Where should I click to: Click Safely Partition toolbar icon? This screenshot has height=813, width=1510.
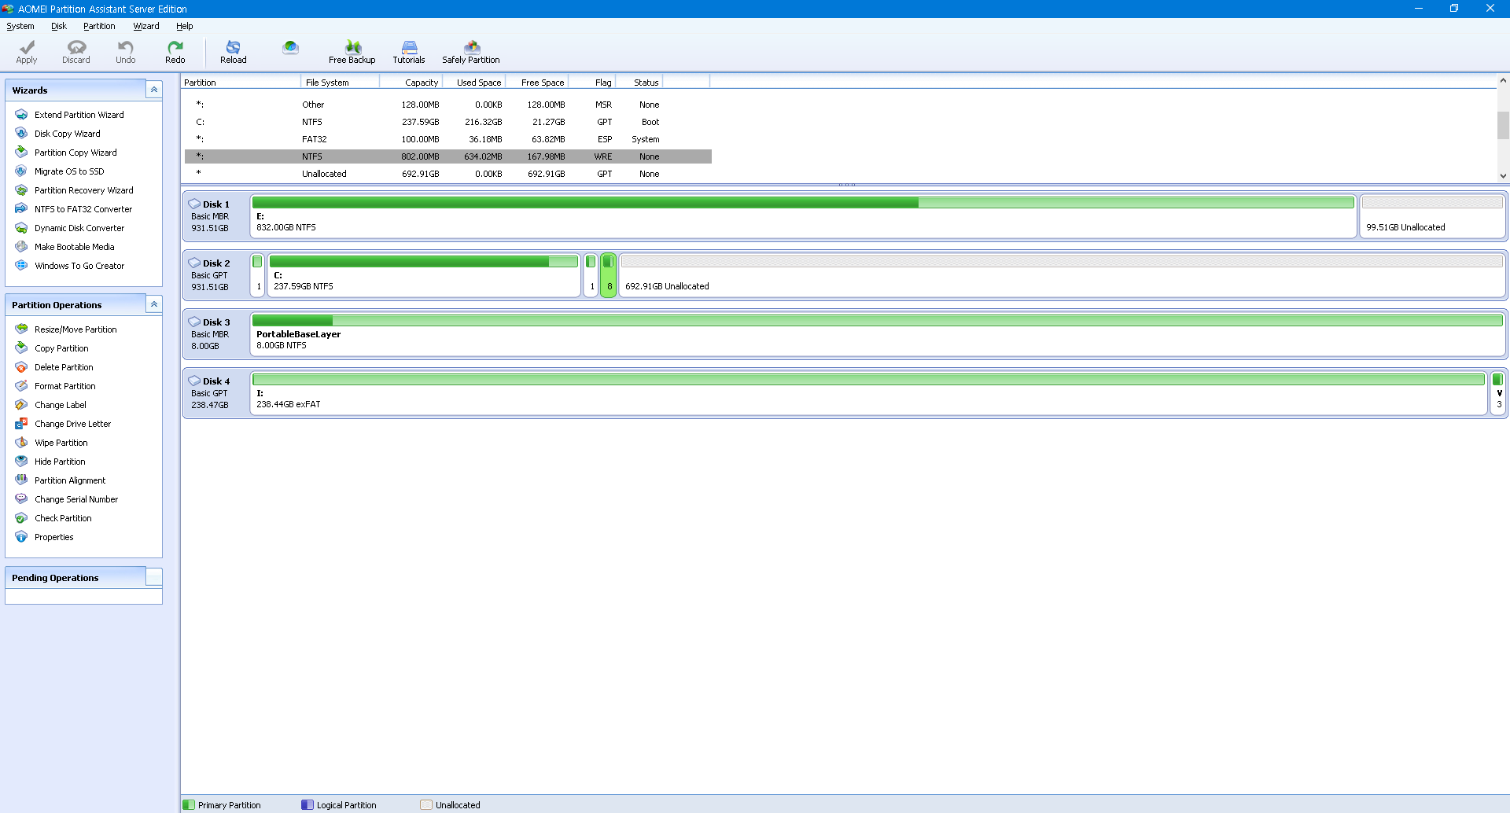(x=471, y=52)
